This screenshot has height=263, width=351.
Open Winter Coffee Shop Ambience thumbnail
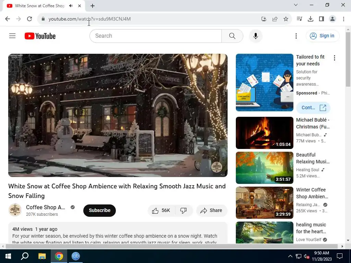pos(264,203)
